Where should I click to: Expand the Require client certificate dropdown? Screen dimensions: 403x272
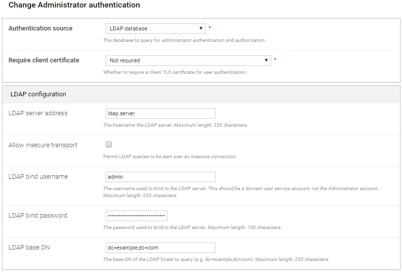click(188, 61)
